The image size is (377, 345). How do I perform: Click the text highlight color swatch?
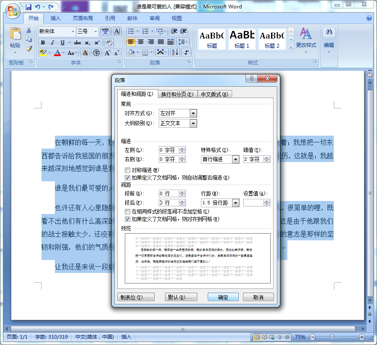click(x=43, y=53)
